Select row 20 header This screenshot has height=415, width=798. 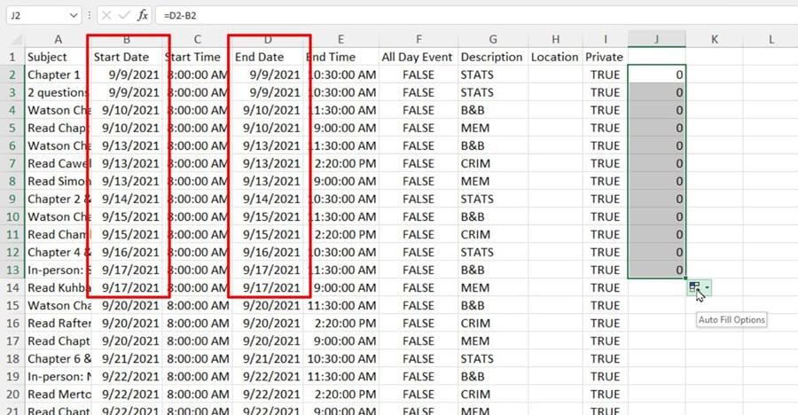pyautogui.click(x=12, y=394)
